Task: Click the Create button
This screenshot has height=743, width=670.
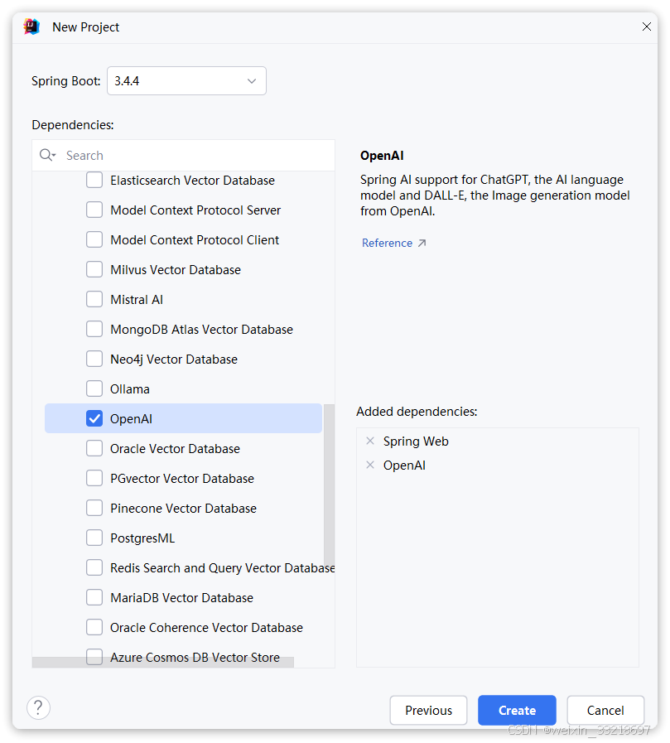Action: (517, 711)
